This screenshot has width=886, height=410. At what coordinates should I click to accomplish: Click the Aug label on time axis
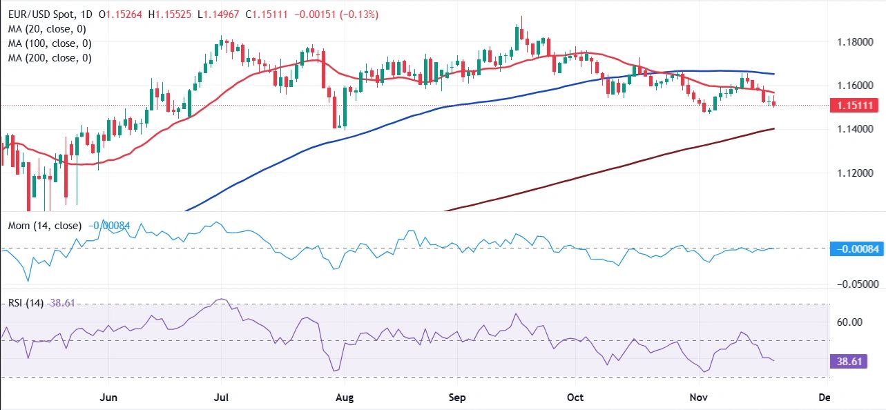tap(343, 398)
